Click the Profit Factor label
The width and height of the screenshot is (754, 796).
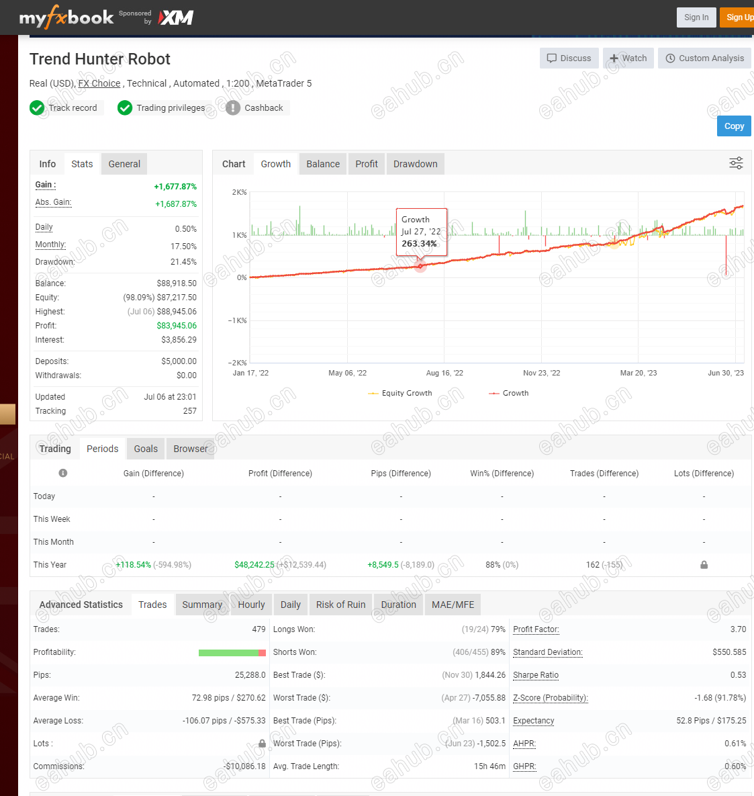click(x=536, y=629)
